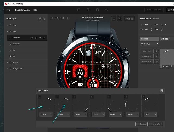The image size is (174, 132).
Task: Click the Hochladen button
Action: 147,61
